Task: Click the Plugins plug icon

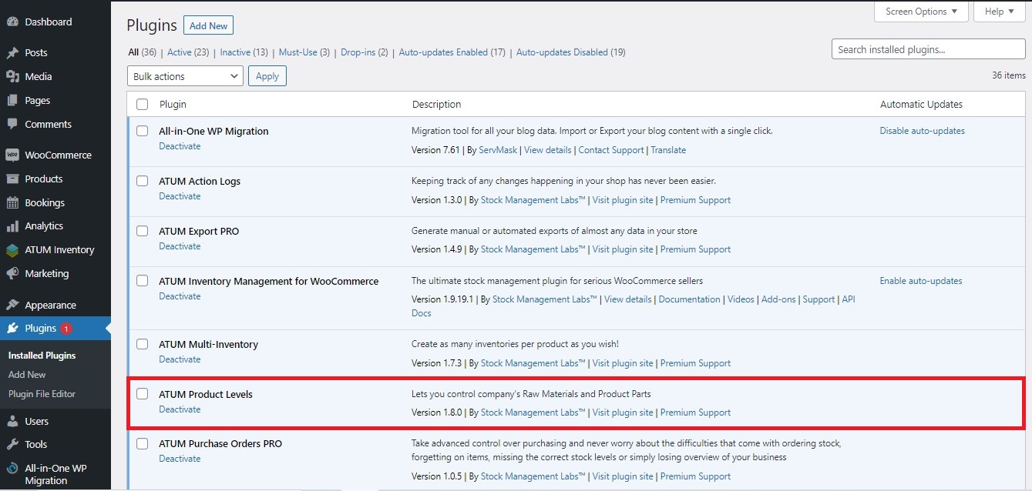Action: tap(12, 329)
